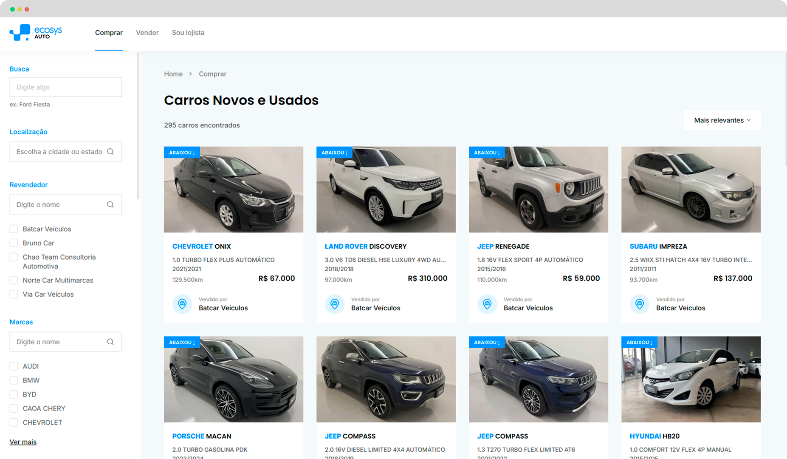This screenshot has height=459, width=787.
Task: Click seller location icon on Jeep Renegade card
Action: pos(487,304)
